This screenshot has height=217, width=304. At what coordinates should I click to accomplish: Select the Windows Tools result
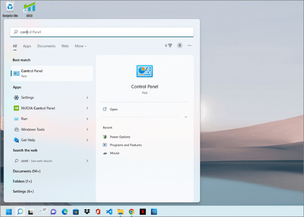(52, 129)
